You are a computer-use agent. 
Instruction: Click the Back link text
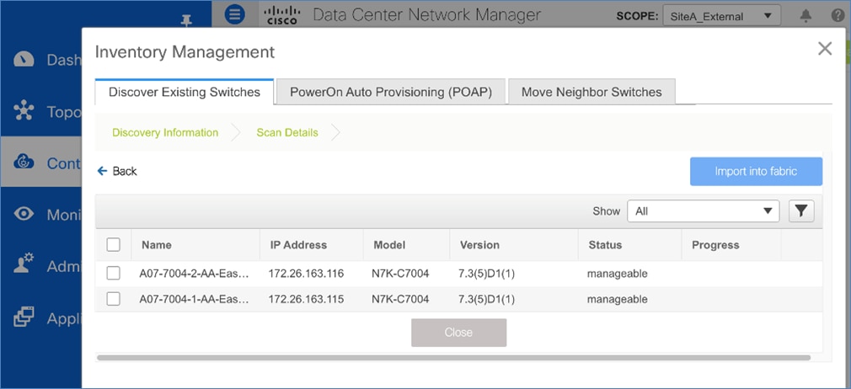(125, 172)
